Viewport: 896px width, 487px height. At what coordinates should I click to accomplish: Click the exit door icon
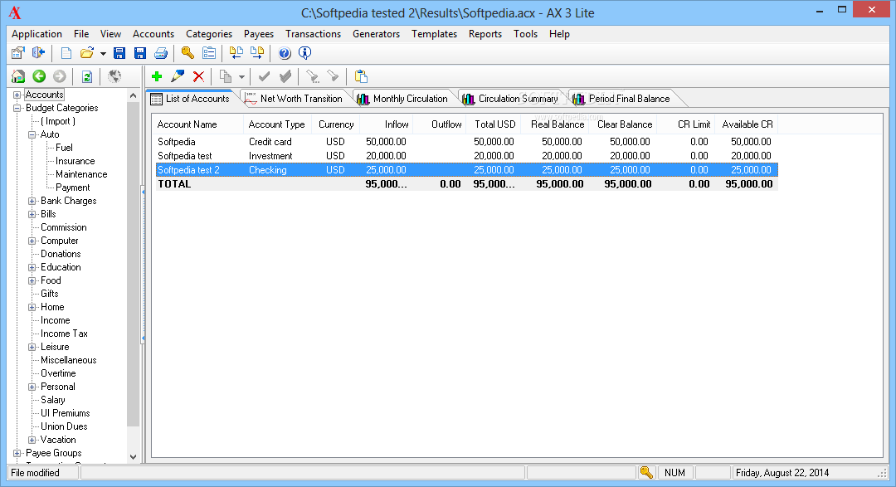[x=38, y=53]
